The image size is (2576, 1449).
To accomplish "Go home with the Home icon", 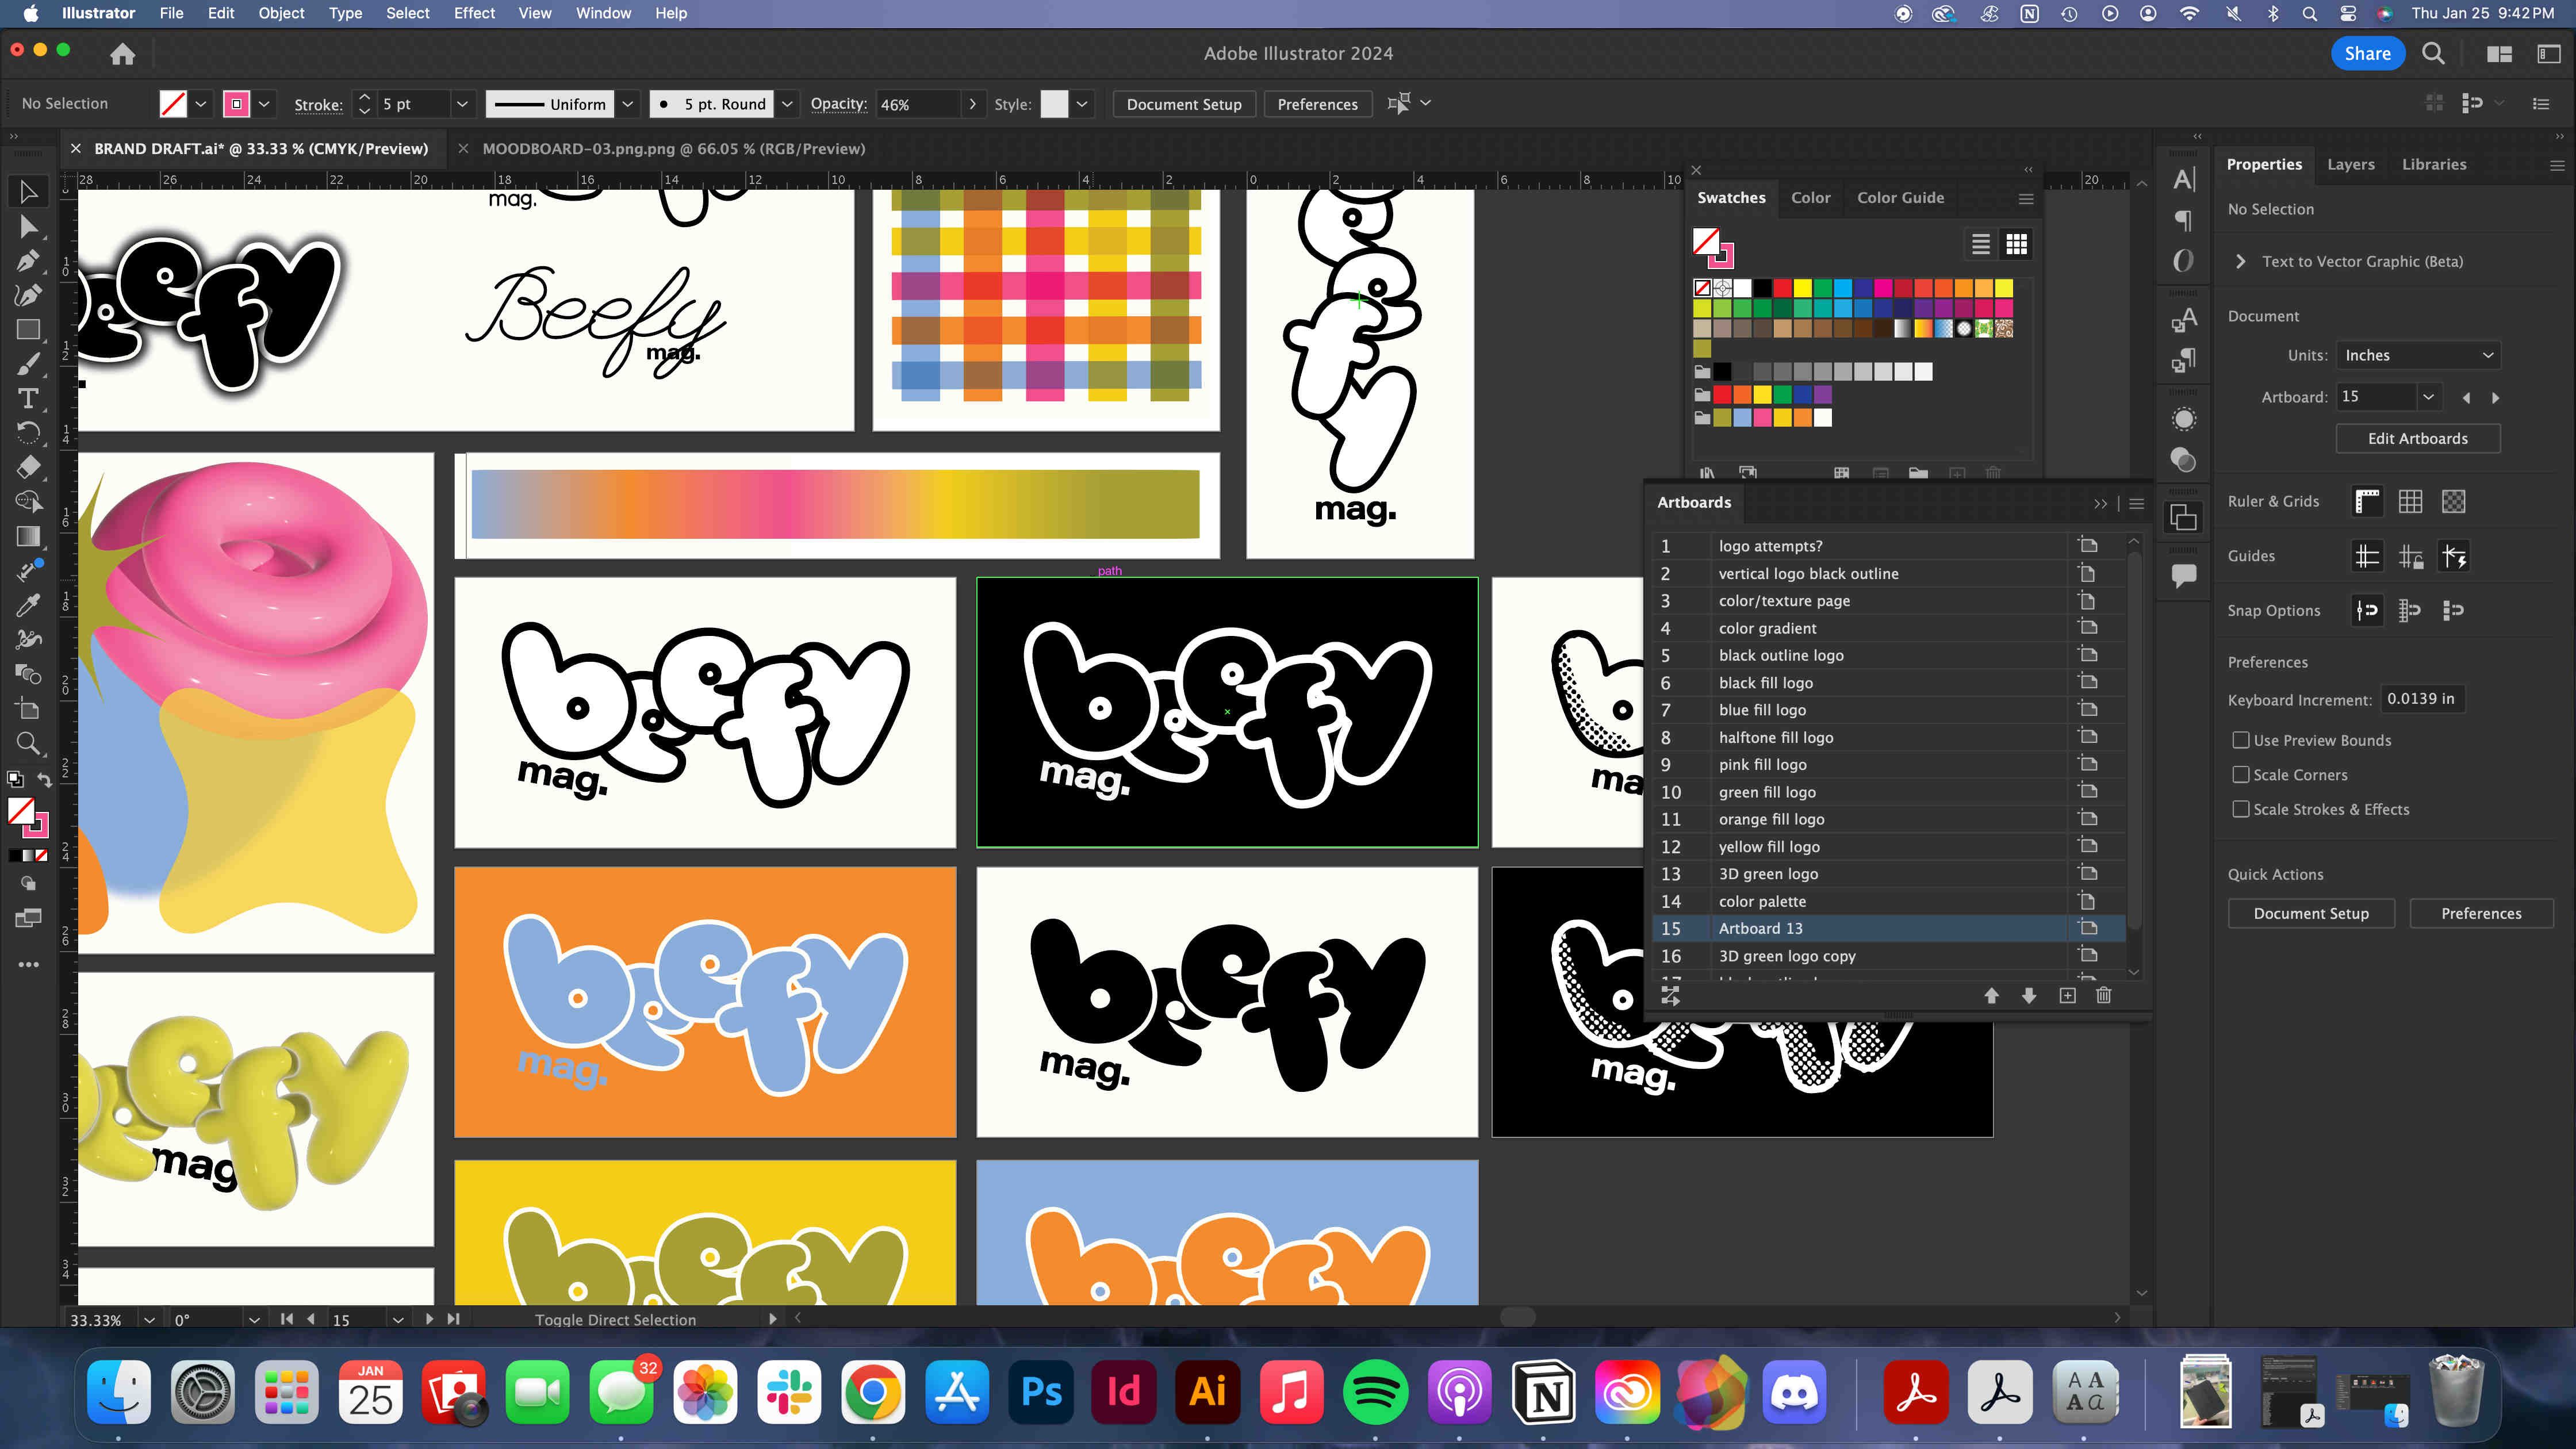I will pos(122,54).
